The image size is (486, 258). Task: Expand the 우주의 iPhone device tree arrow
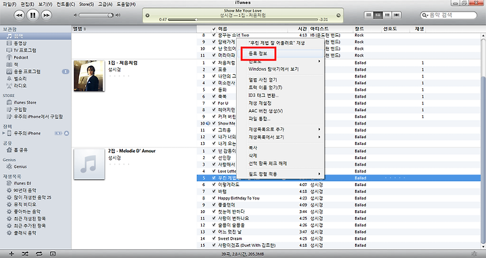4,133
